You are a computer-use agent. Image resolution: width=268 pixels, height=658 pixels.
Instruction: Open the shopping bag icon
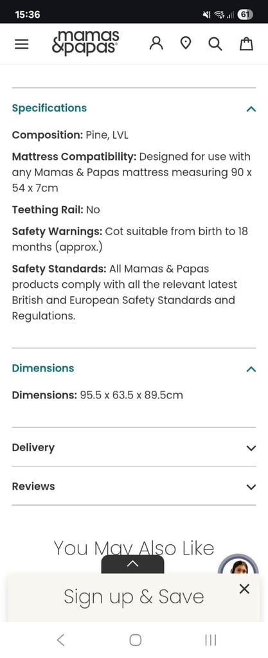coord(246,44)
